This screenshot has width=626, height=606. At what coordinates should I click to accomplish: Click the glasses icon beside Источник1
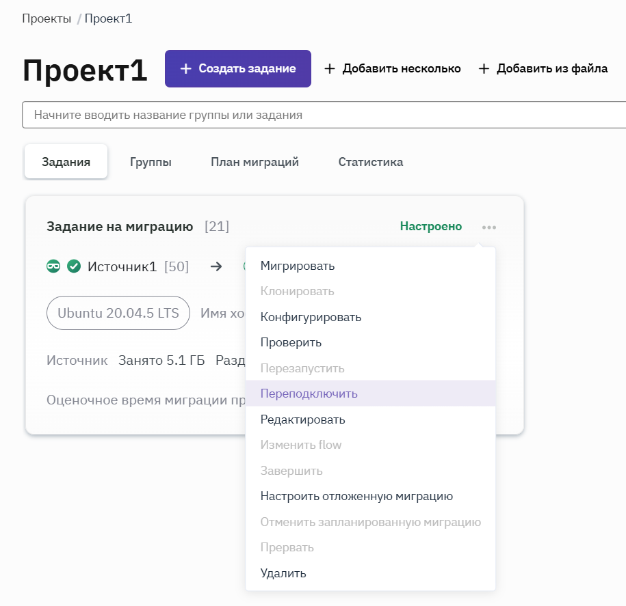(53, 266)
